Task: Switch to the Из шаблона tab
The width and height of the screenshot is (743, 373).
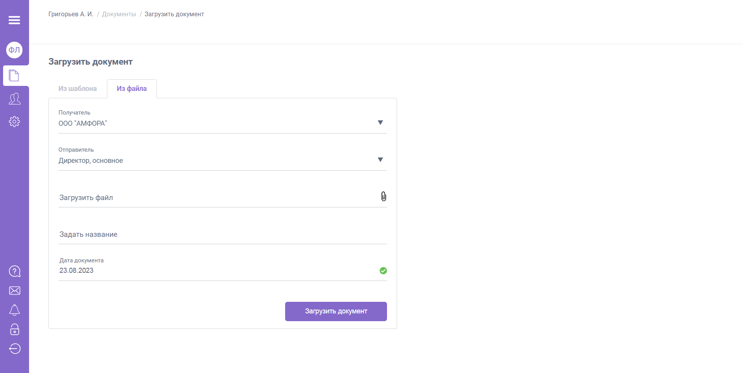Action: tap(77, 89)
